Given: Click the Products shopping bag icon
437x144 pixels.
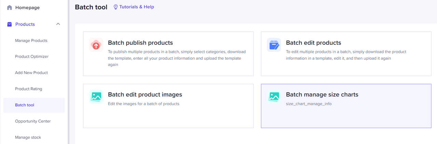Looking at the screenshot, I should click(10, 24).
